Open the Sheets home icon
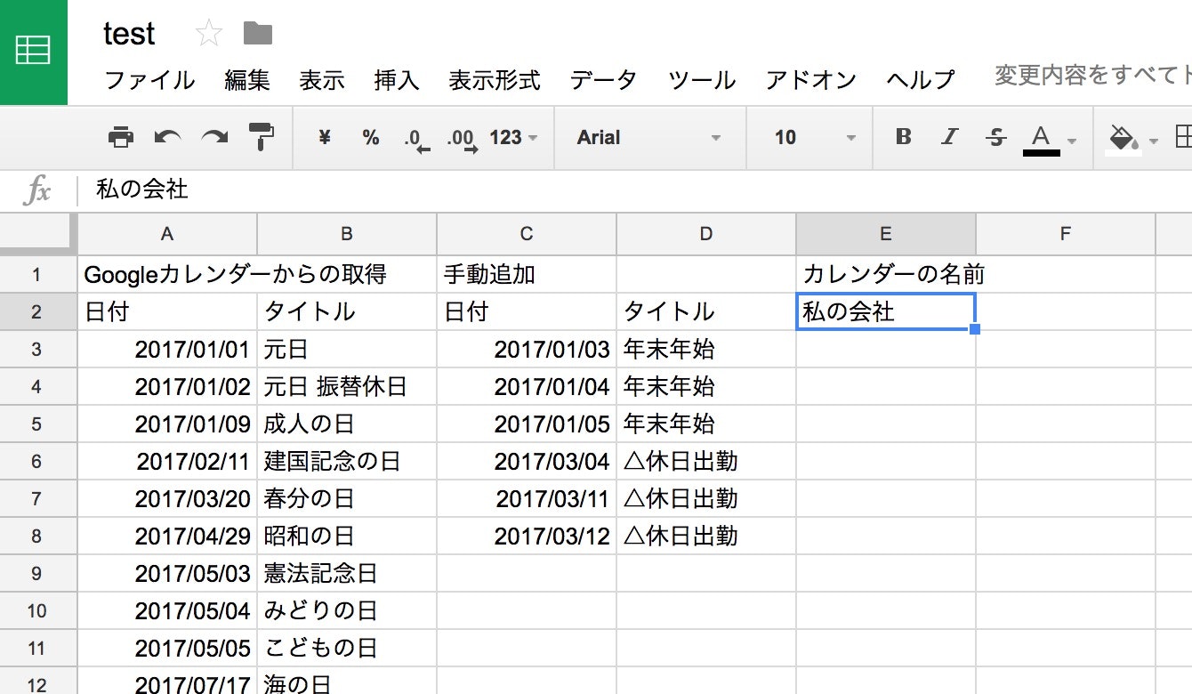The width and height of the screenshot is (1192, 694). pos(34,52)
